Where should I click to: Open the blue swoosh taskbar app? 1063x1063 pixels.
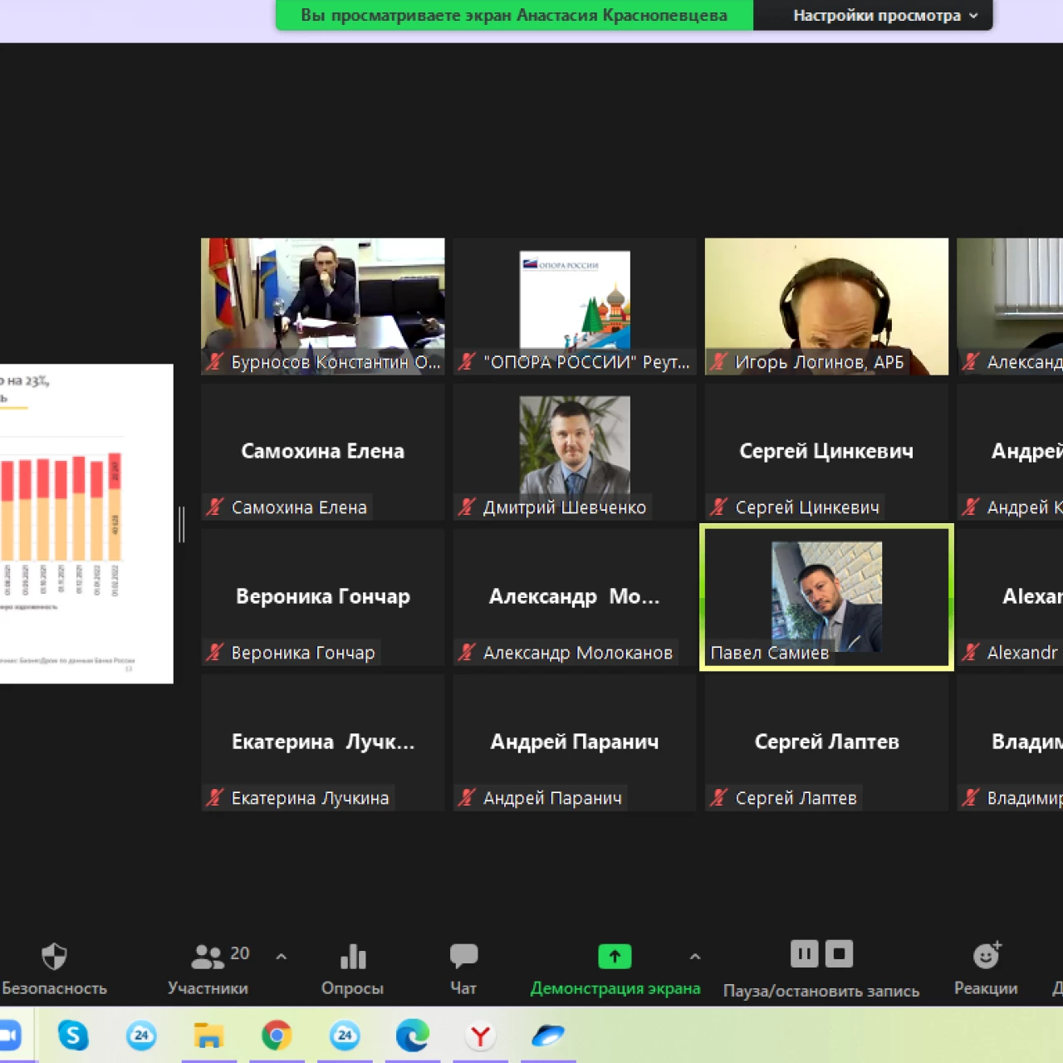(548, 1035)
